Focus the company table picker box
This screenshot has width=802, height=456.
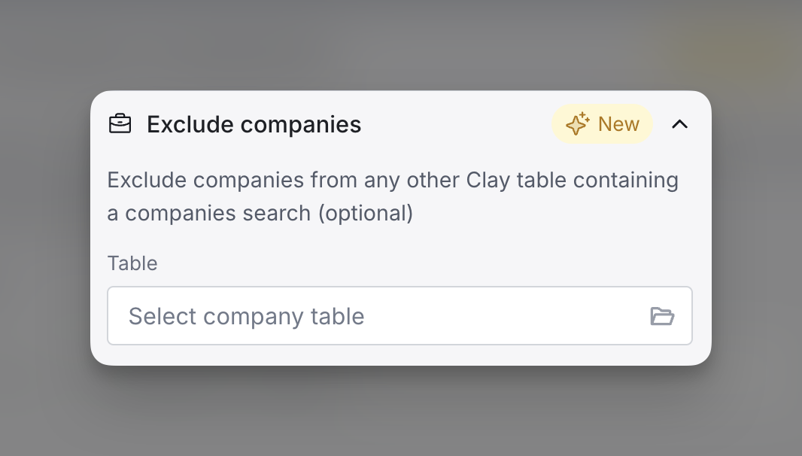pos(399,316)
